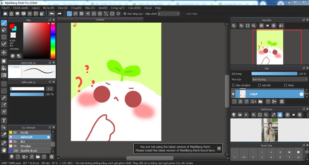Select the Bucket fill tool
Image resolution: width=309 pixels, height=165 pixels.
click(4, 68)
